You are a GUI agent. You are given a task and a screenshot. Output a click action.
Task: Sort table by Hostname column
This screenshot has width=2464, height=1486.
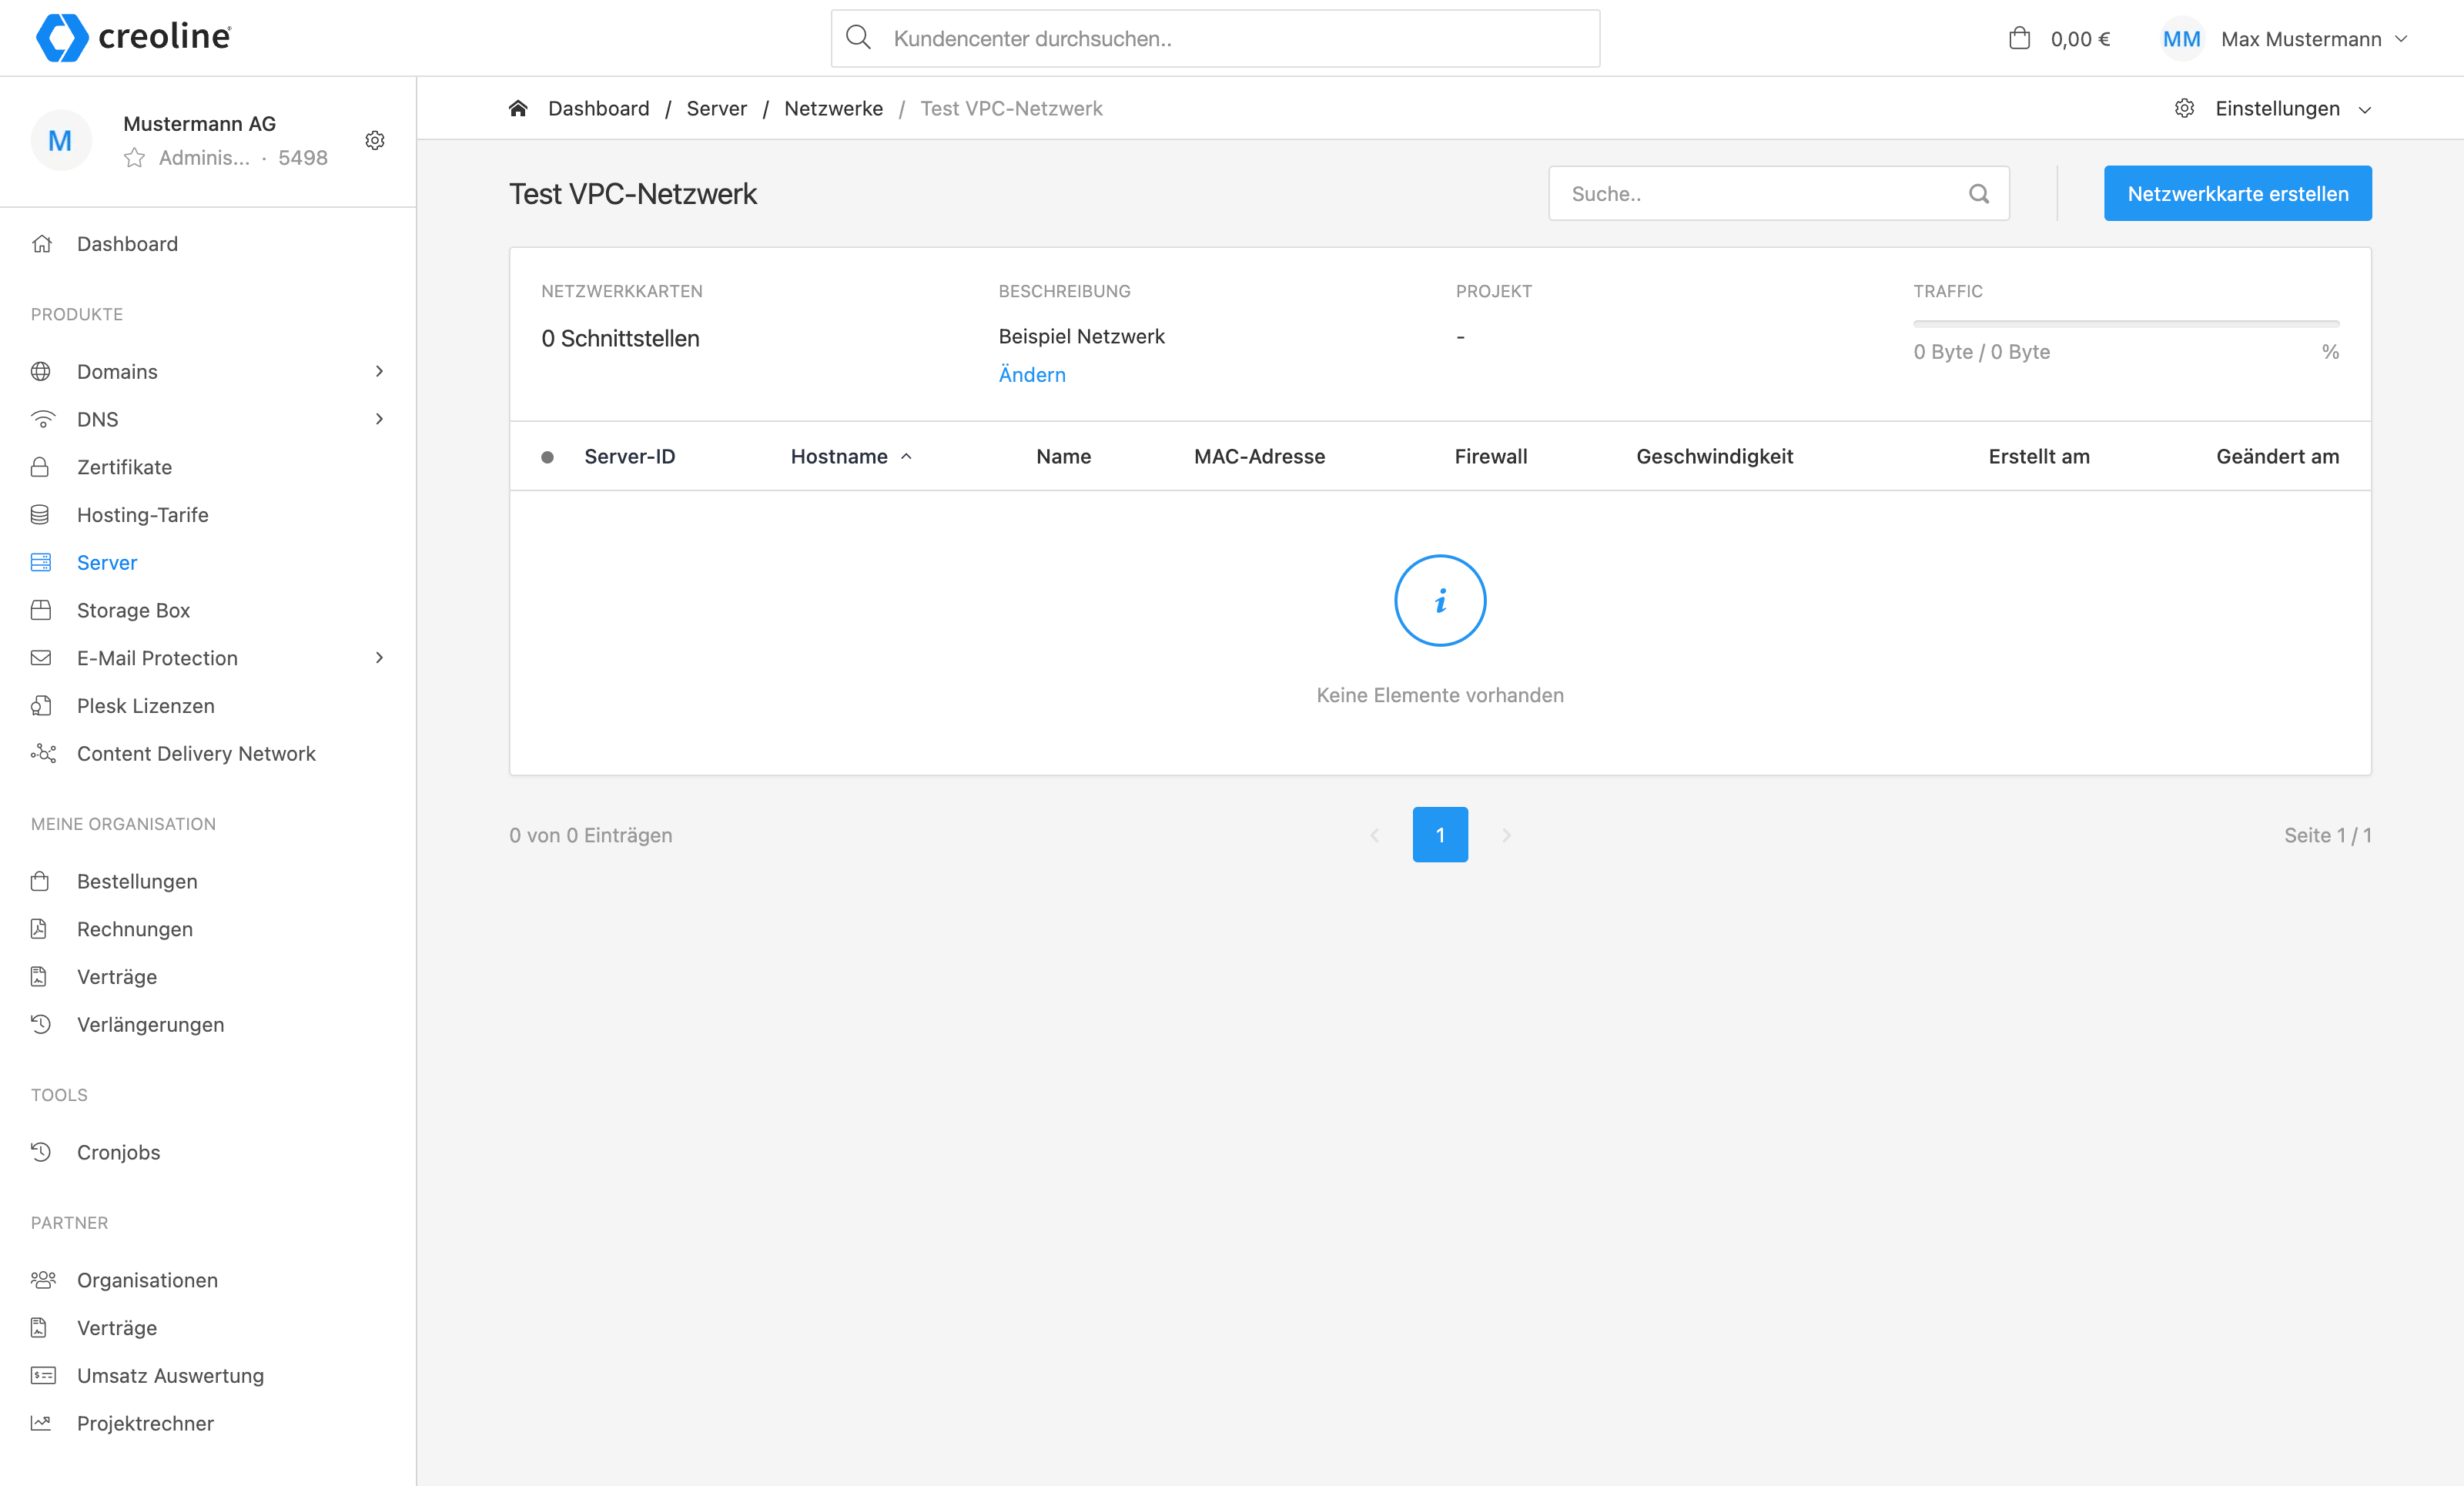(x=851, y=456)
